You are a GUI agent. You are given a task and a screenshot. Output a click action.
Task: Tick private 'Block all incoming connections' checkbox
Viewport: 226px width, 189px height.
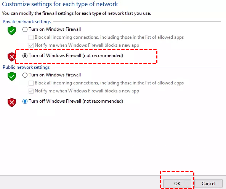point(31,37)
